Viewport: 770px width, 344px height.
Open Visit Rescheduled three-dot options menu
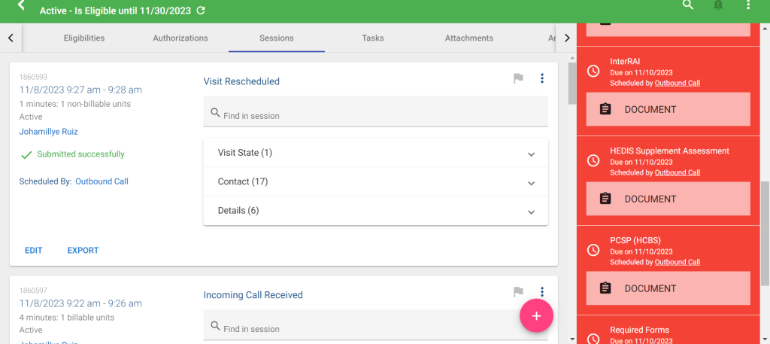(x=541, y=79)
